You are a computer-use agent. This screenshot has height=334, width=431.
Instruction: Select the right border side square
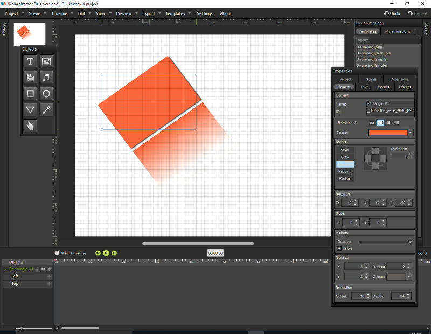pyautogui.click(x=383, y=158)
